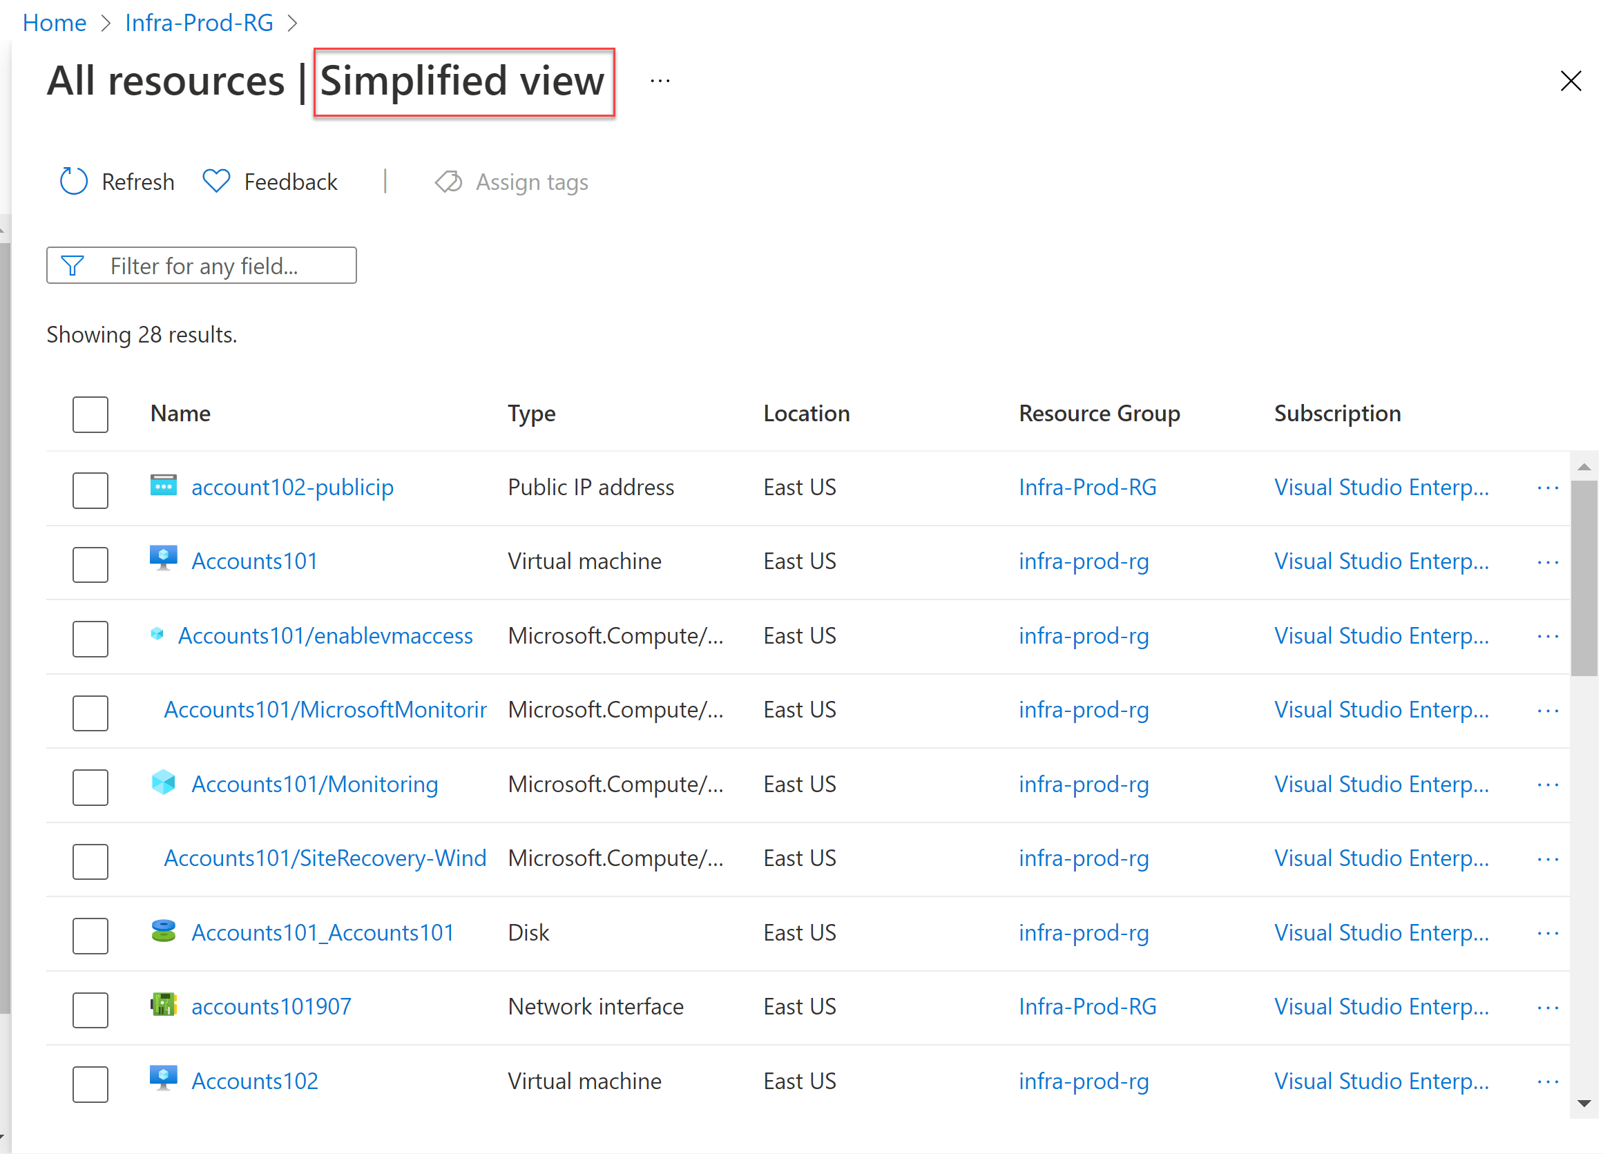Check the Accounts101_Accounts101 disk checkbox

click(90, 935)
